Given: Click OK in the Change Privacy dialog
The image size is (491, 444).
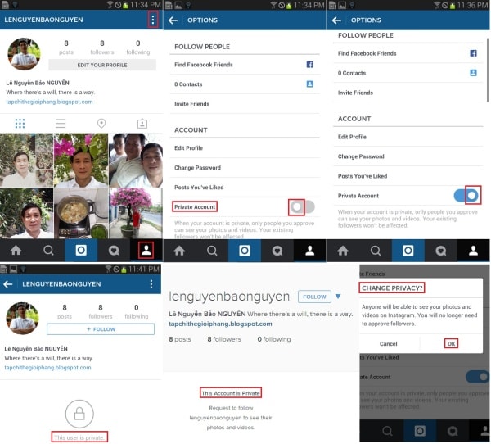Looking at the screenshot, I should click(x=451, y=343).
